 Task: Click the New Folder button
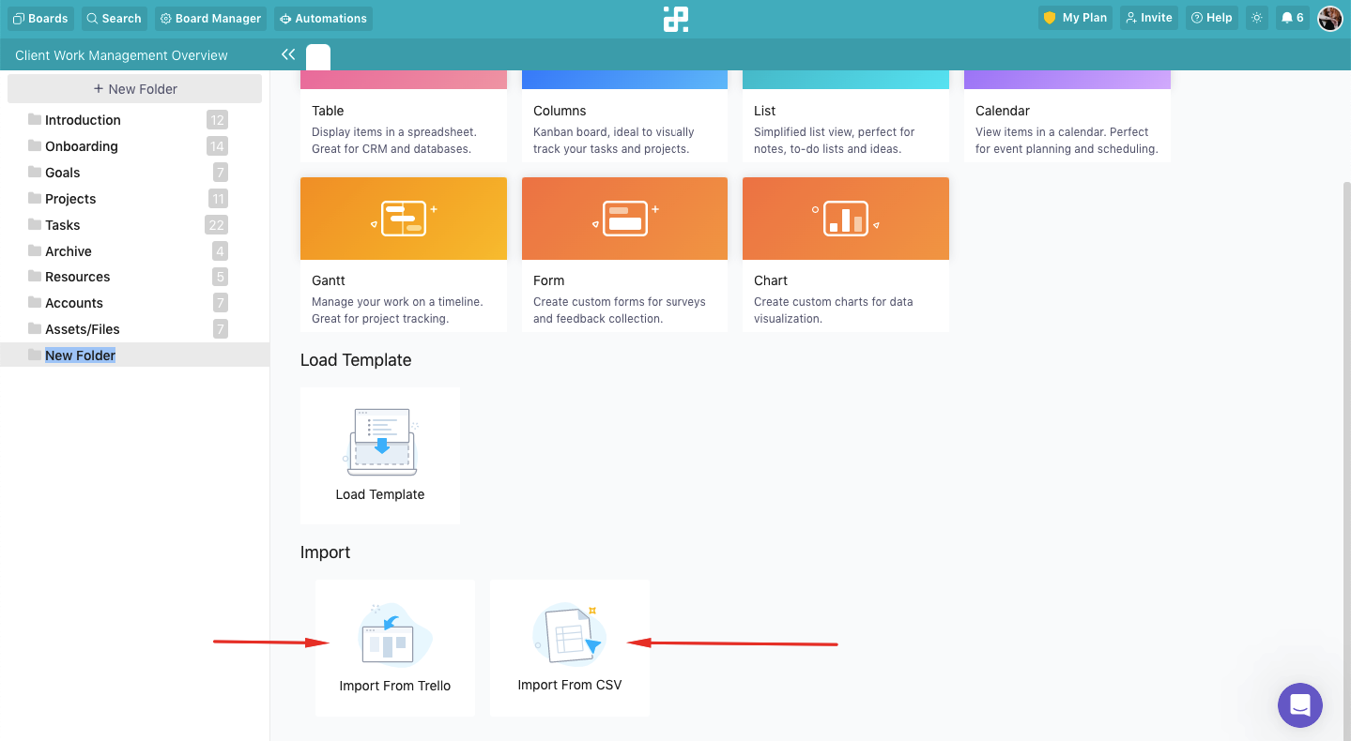(x=134, y=89)
